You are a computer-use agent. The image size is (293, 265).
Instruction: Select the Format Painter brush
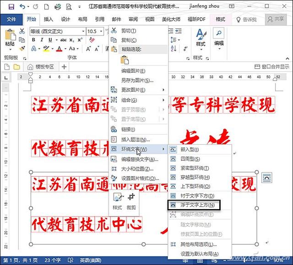coord(22,49)
